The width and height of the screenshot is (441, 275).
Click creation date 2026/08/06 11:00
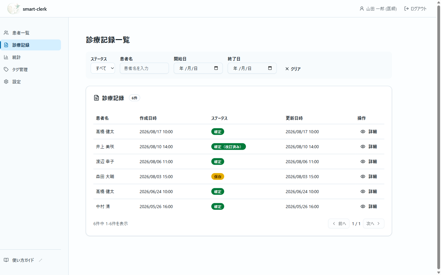coord(156,162)
